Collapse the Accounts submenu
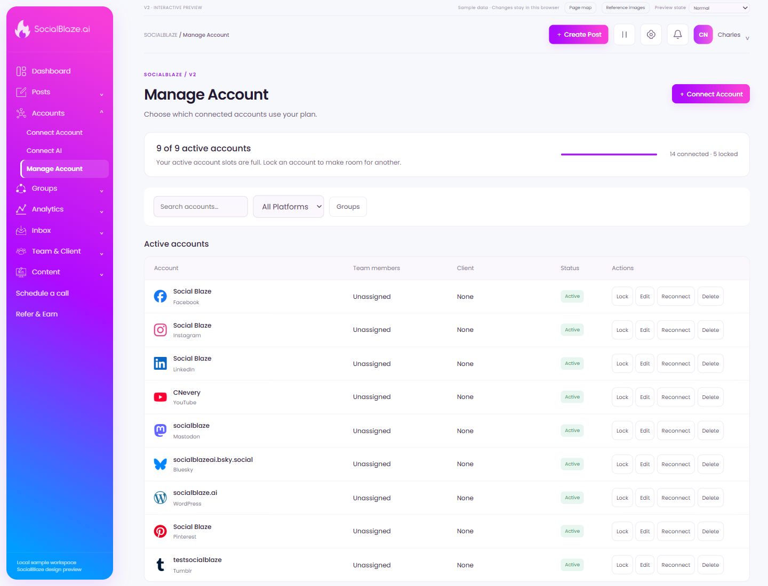Viewport: 768px width, 586px height. coord(101,112)
